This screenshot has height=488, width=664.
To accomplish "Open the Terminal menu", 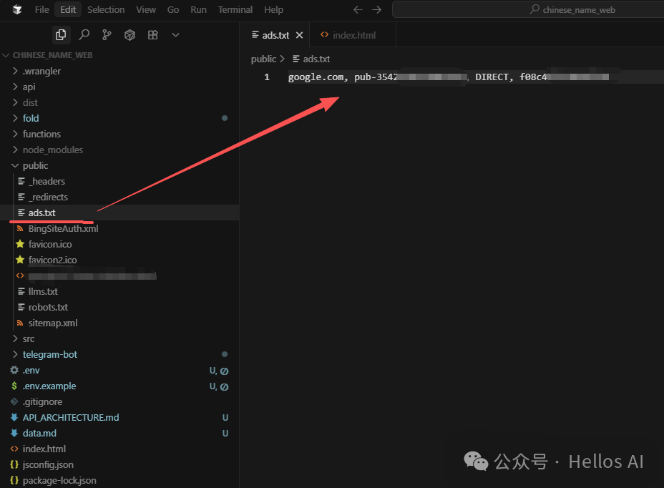I will pos(235,10).
